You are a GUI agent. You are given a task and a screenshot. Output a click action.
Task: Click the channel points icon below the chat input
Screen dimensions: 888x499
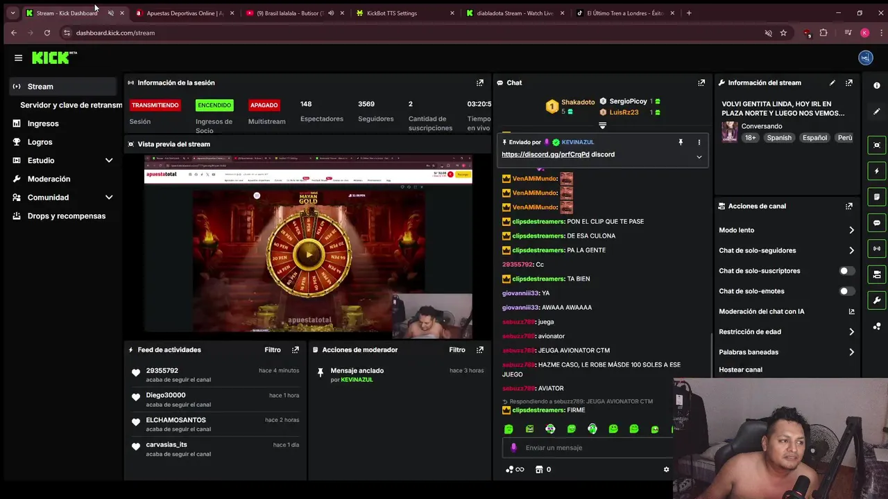514,469
